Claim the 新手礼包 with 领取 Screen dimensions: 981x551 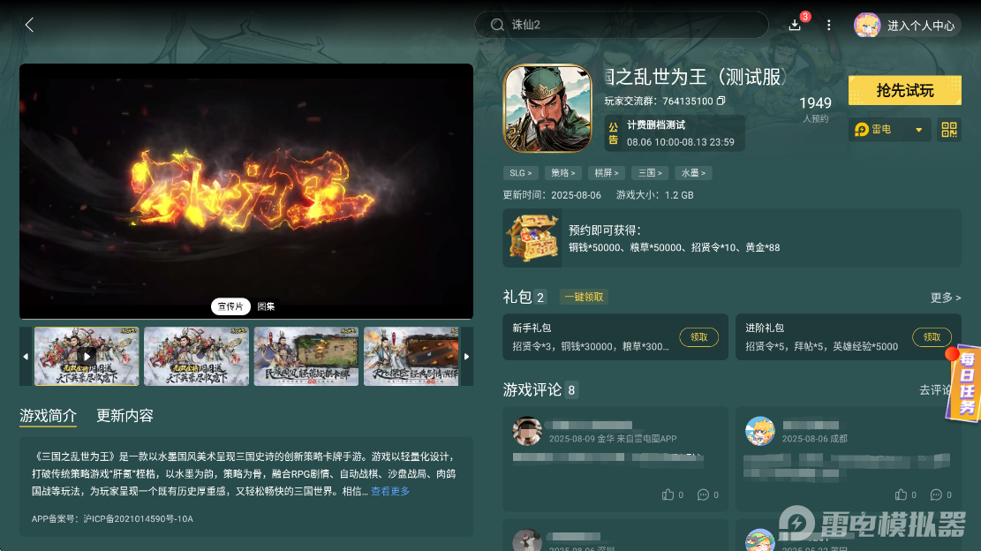(698, 336)
